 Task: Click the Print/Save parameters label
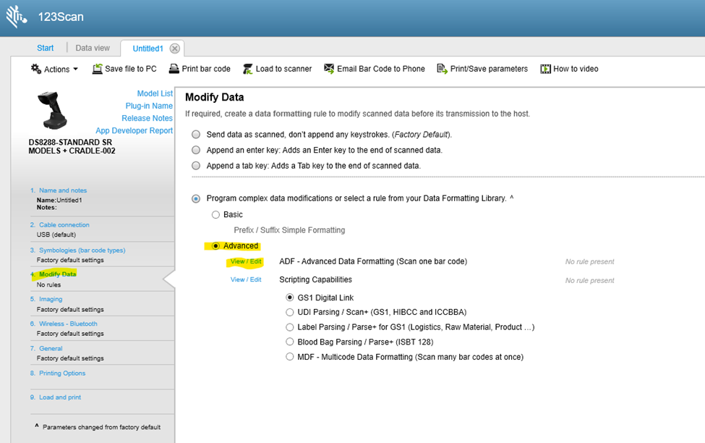(x=490, y=69)
